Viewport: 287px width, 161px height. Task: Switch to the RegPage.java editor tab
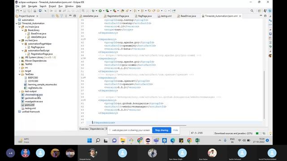pos(143,16)
